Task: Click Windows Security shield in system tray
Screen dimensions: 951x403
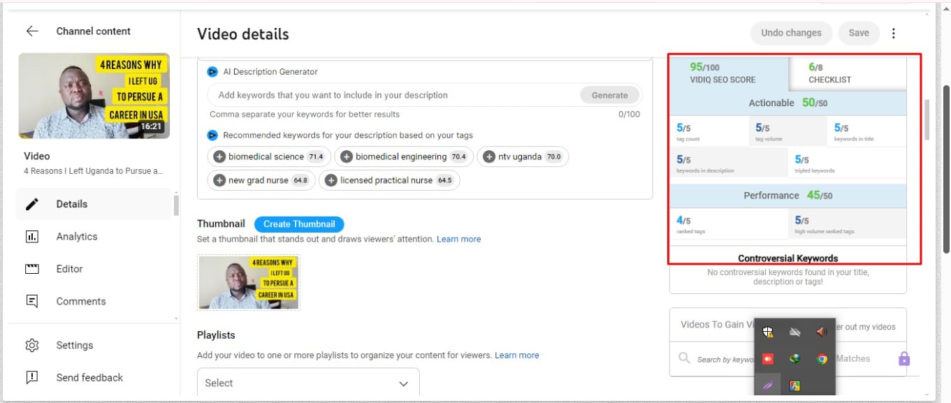Action: 768,332
